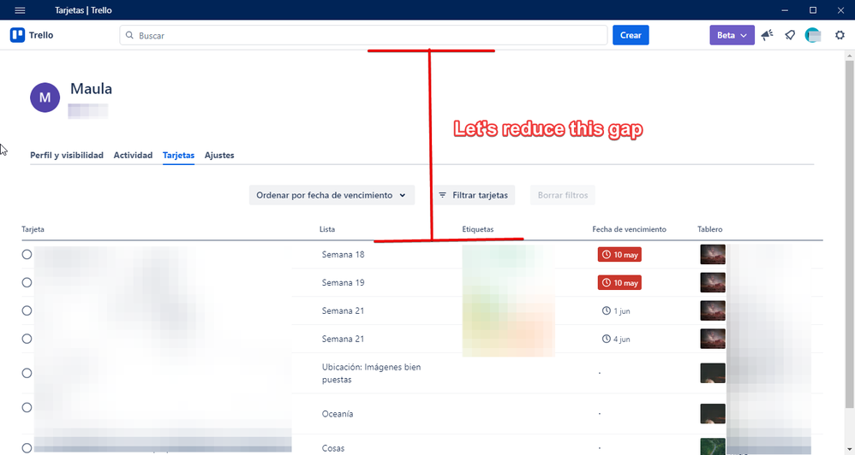Click the 1 jun due date
This screenshot has width=855, height=455.
616,310
